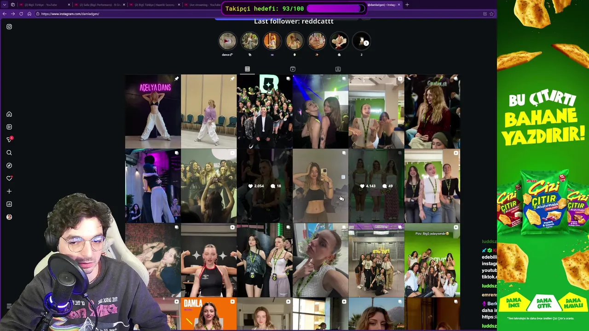Show more highlights with the right arrow
The height and width of the screenshot is (331, 589).
tap(366, 43)
